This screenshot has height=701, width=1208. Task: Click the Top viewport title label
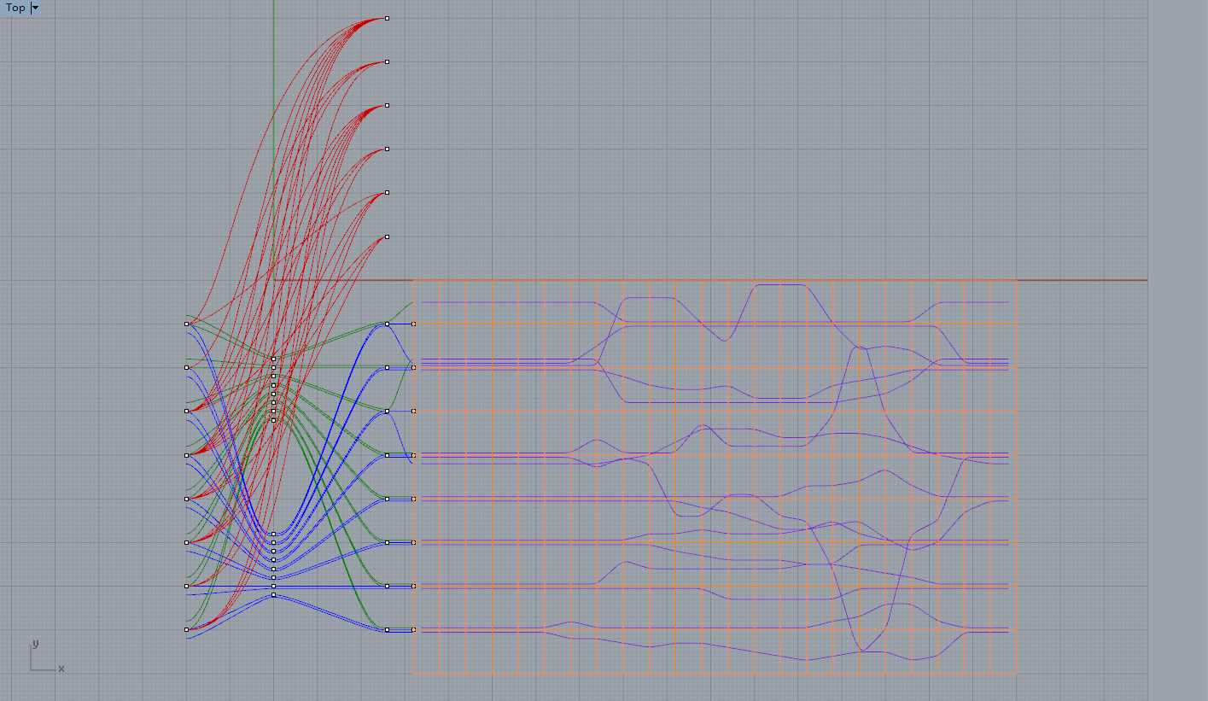coord(15,8)
